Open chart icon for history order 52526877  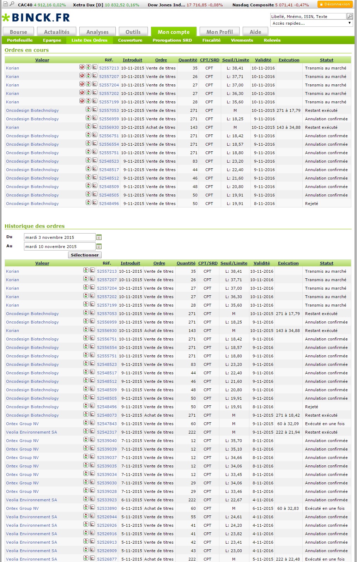point(92,558)
